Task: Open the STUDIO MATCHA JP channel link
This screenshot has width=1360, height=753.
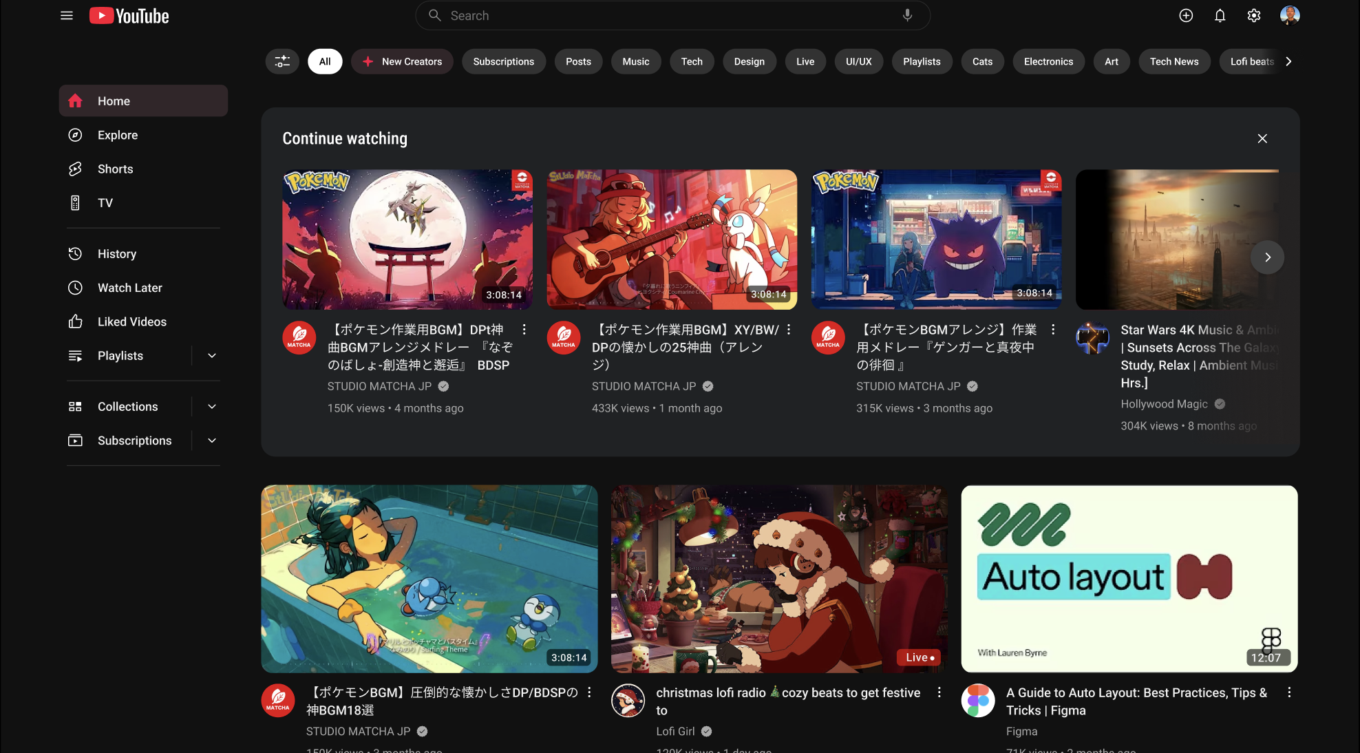Action: point(379,386)
